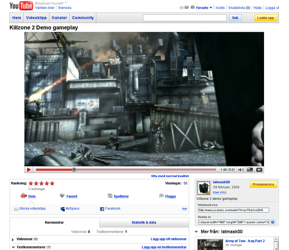Show more sharing options via mer

tap(185, 209)
